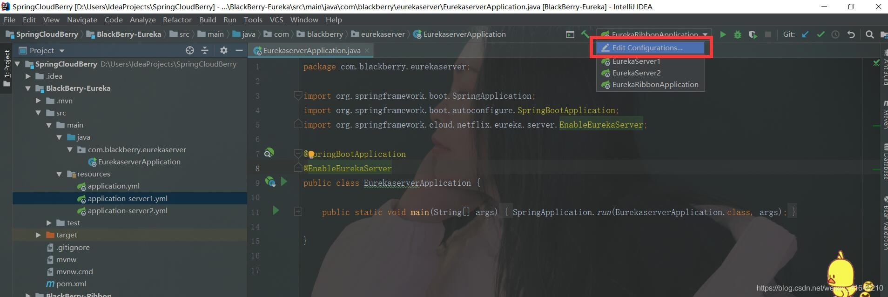This screenshot has height=297, width=888.
Task: Click run gutter arrow beside class declaration
Action: pyautogui.click(x=284, y=182)
